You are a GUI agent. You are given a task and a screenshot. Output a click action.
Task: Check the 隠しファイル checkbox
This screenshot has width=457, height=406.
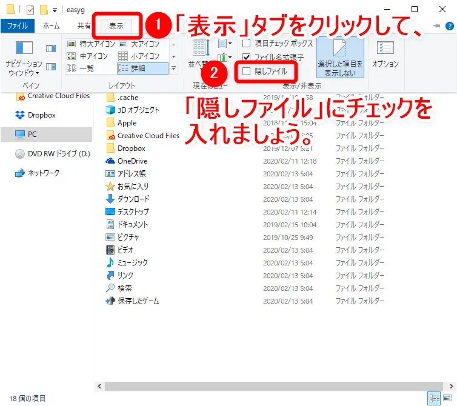click(x=247, y=71)
